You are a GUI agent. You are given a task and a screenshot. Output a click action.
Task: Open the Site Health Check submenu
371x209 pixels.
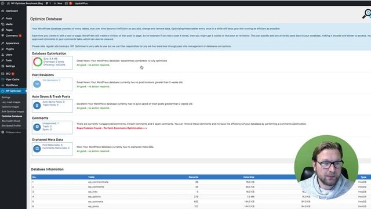(11, 121)
